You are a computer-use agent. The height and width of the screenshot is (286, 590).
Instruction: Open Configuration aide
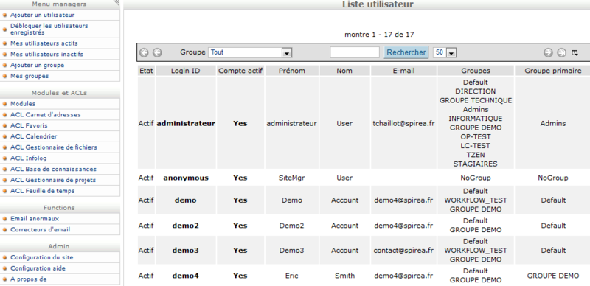click(x=38, y=269)
